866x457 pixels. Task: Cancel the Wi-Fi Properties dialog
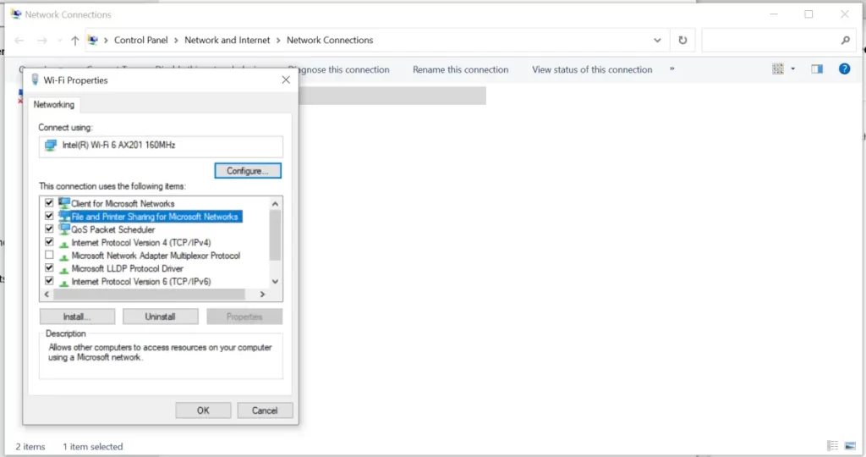tap(265, 410)
